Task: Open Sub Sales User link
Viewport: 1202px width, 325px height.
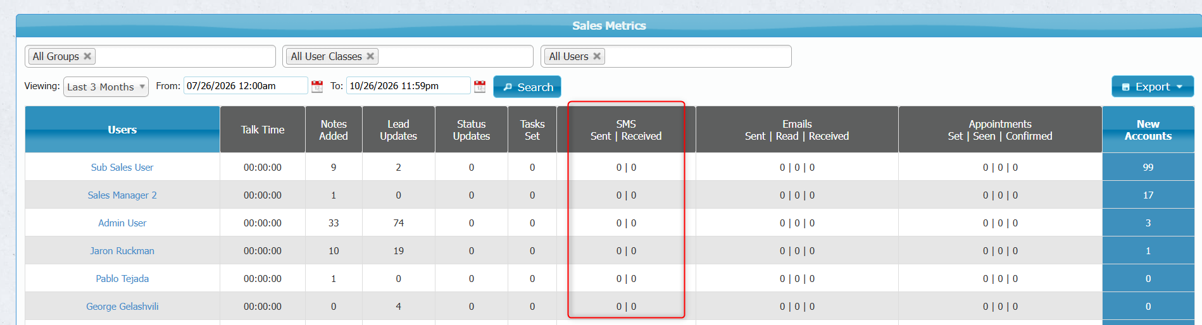Action: [122, 168]
